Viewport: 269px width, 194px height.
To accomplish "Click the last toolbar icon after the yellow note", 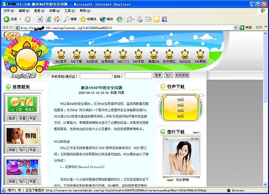I will tap(165, 19).
